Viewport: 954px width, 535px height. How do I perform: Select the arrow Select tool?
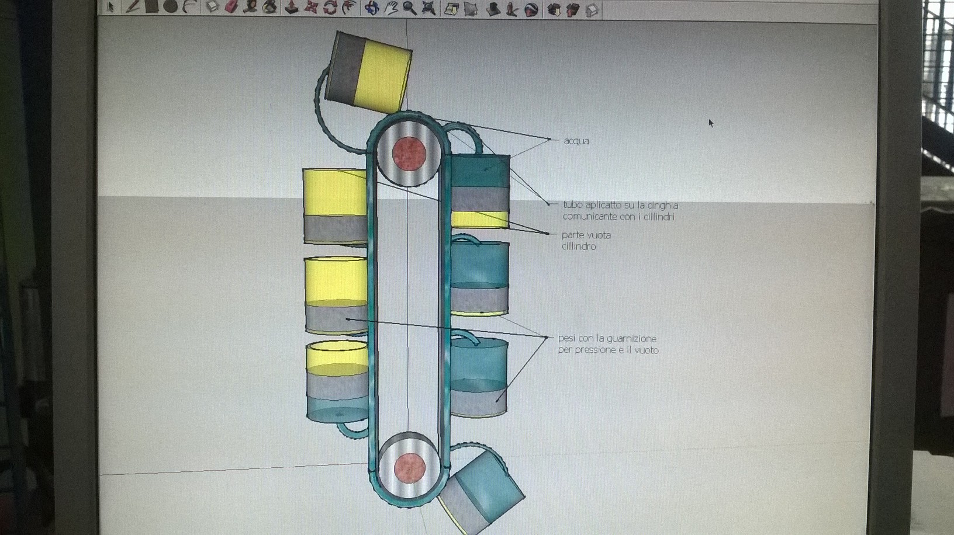[110, 7]
